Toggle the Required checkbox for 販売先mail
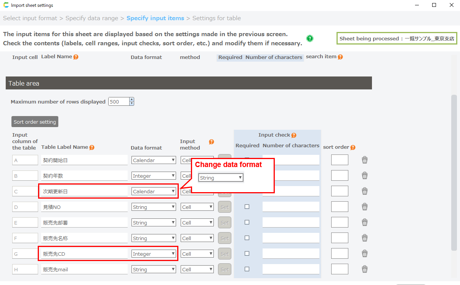 pos(247,269)
